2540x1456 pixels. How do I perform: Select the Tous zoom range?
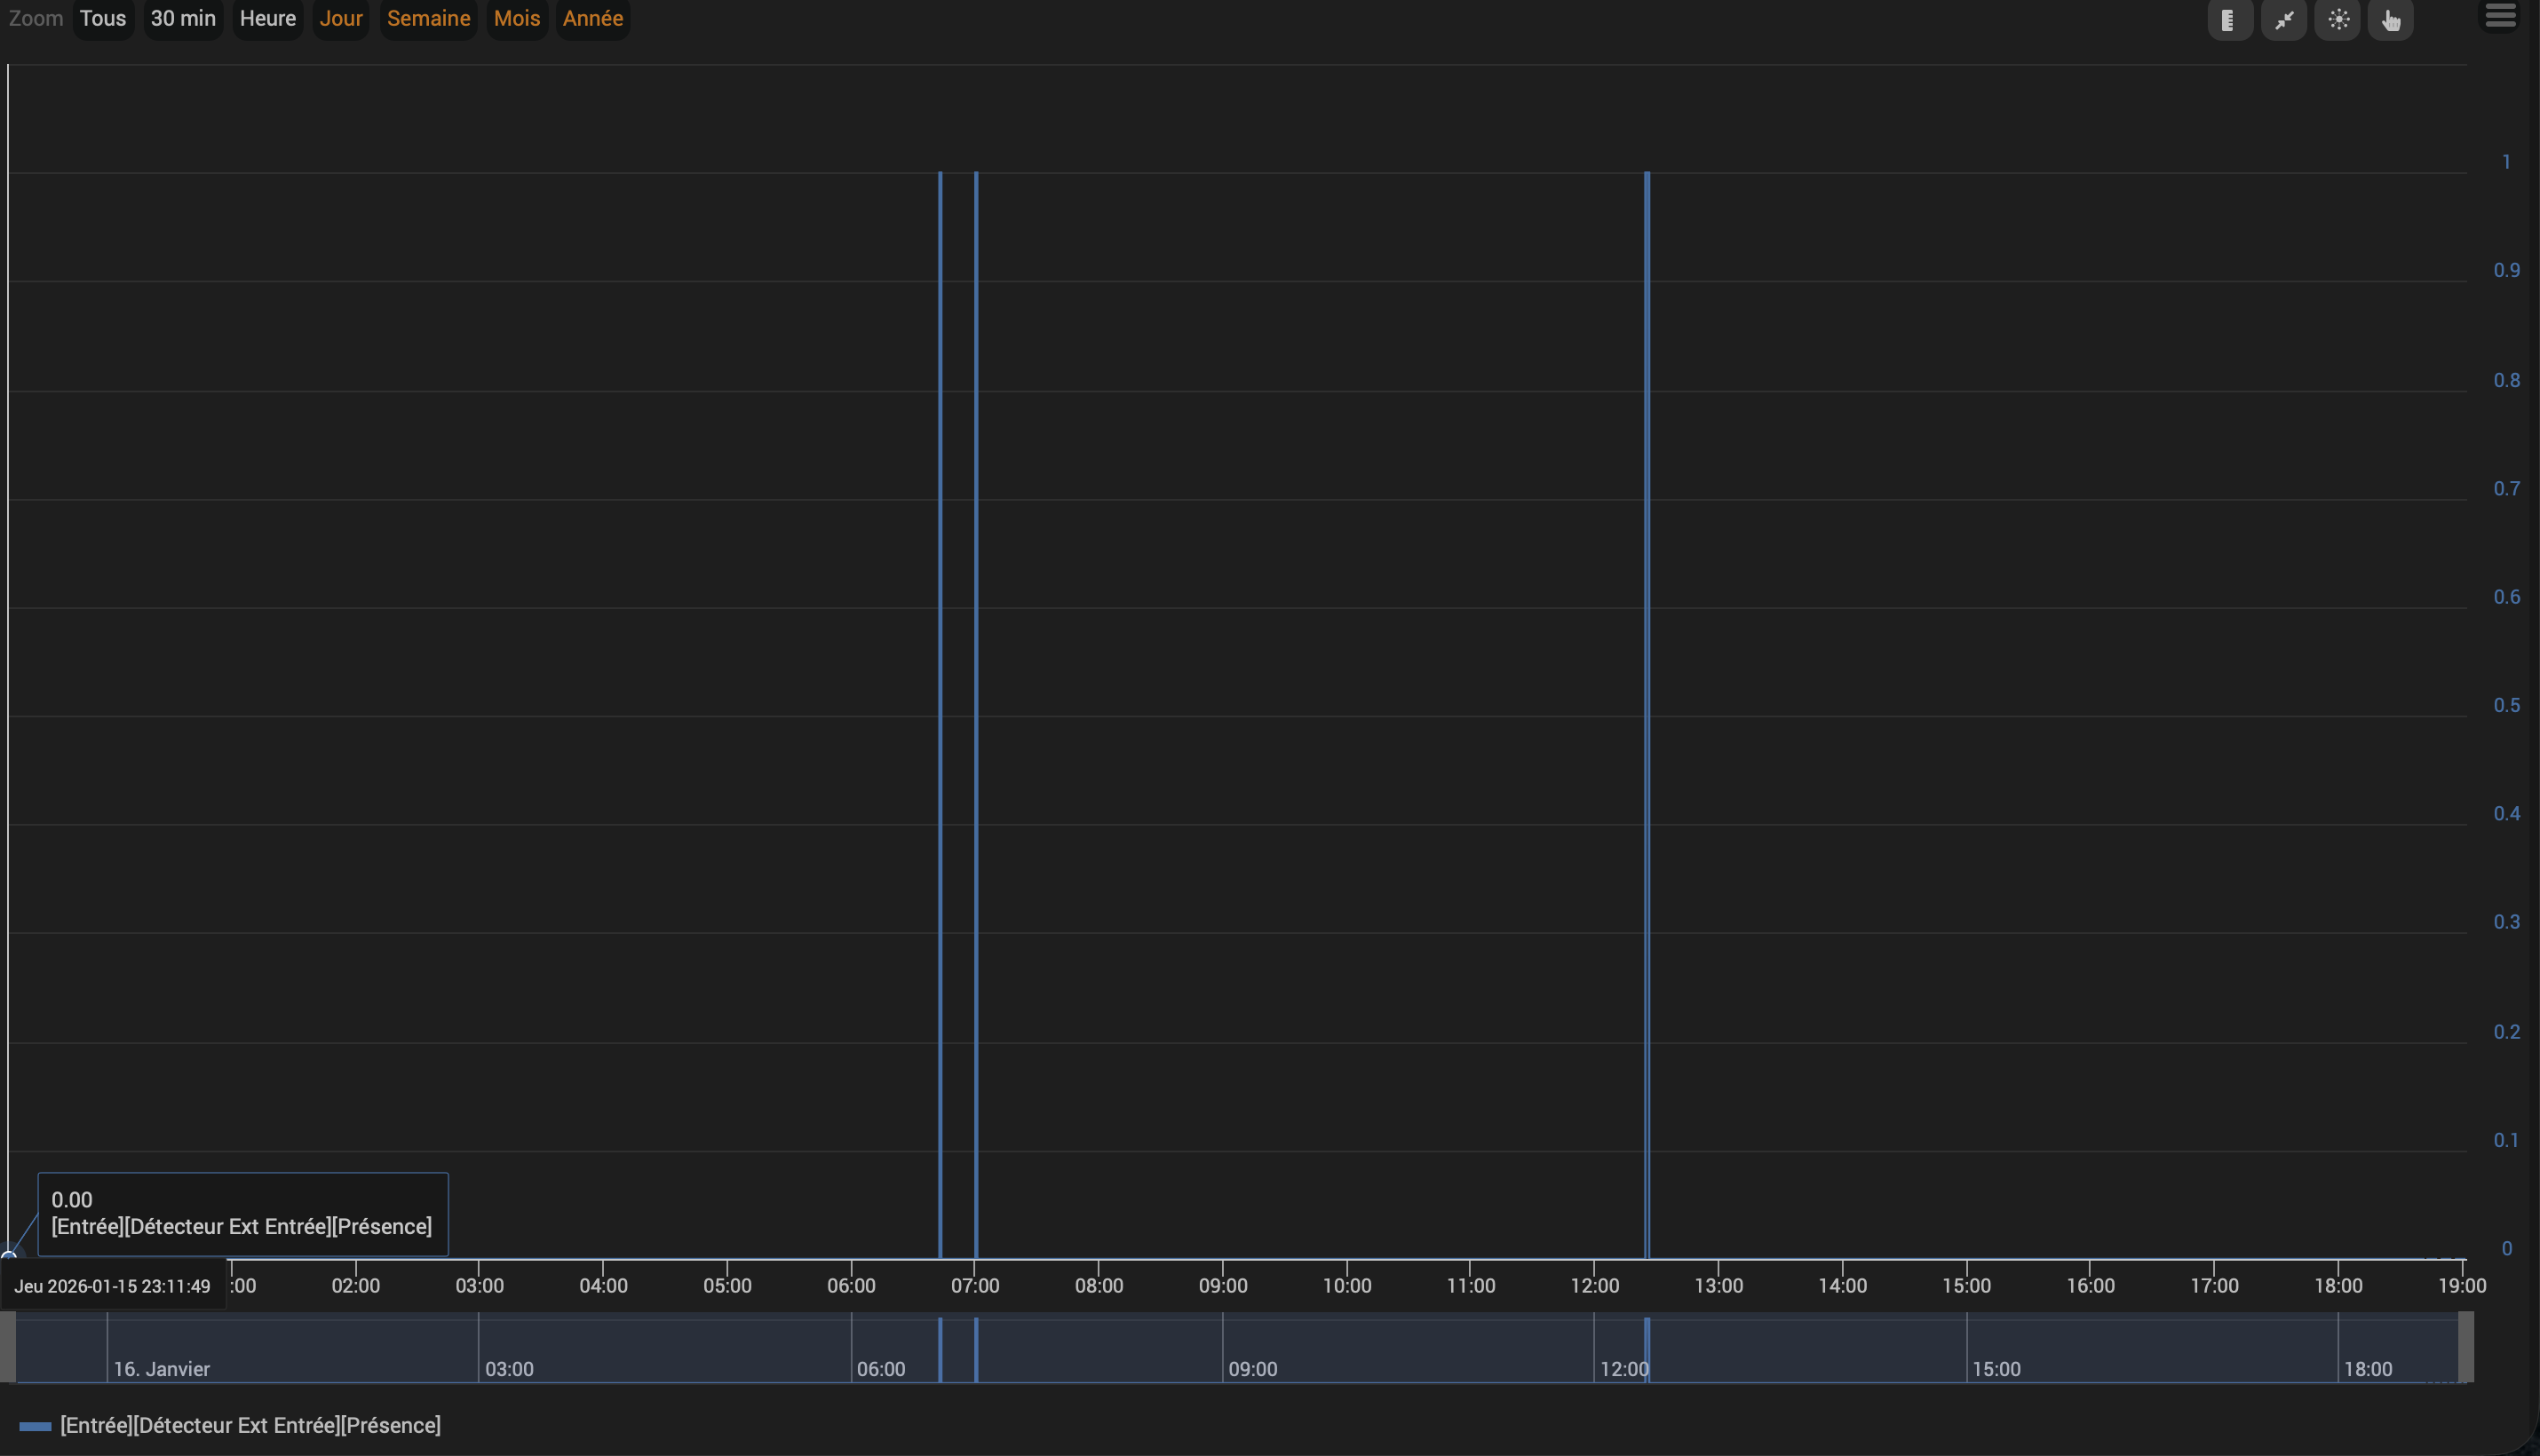coord(103,19)
